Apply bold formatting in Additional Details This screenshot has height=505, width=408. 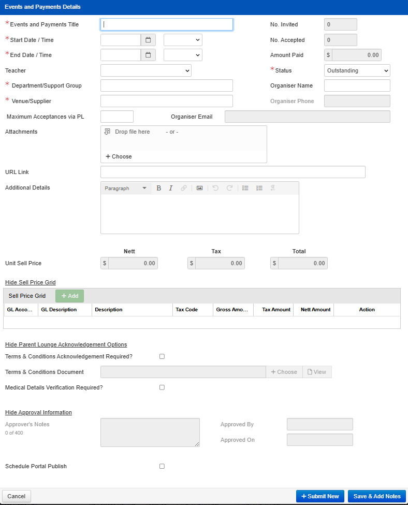pyautogui.click(x=159, y=188)
